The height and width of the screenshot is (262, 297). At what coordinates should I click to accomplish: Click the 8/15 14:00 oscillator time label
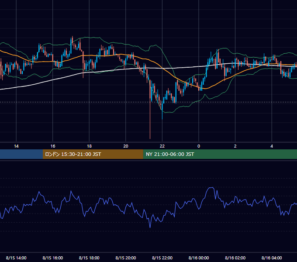(16, 258)
